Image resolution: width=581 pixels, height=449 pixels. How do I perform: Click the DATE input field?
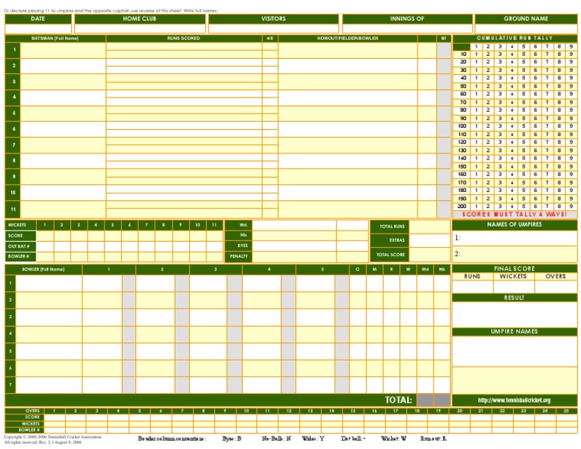[38, 29]
